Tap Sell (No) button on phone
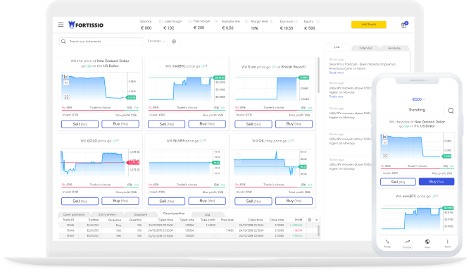This screenshot has width=471, height=272. (x=398, y=182)
